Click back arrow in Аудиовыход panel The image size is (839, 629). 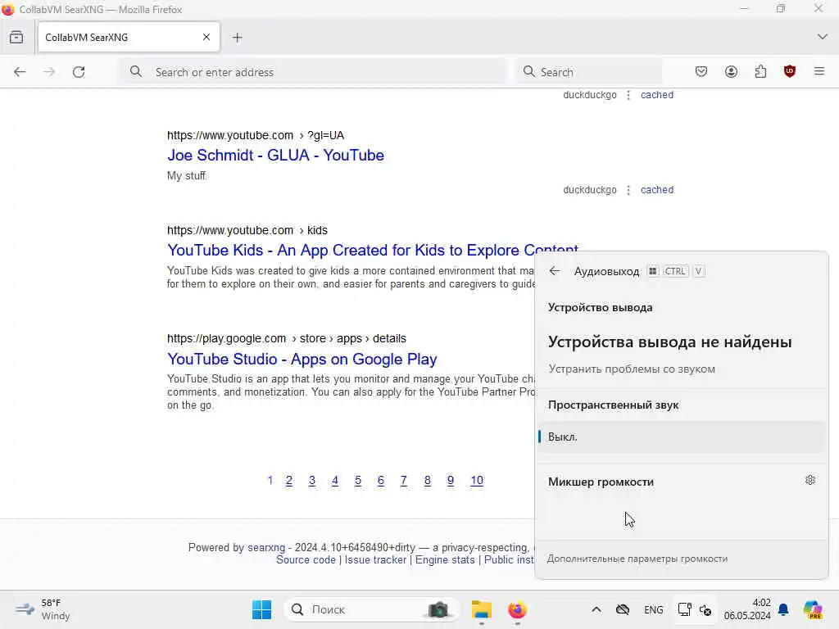(x=555, y=271)
